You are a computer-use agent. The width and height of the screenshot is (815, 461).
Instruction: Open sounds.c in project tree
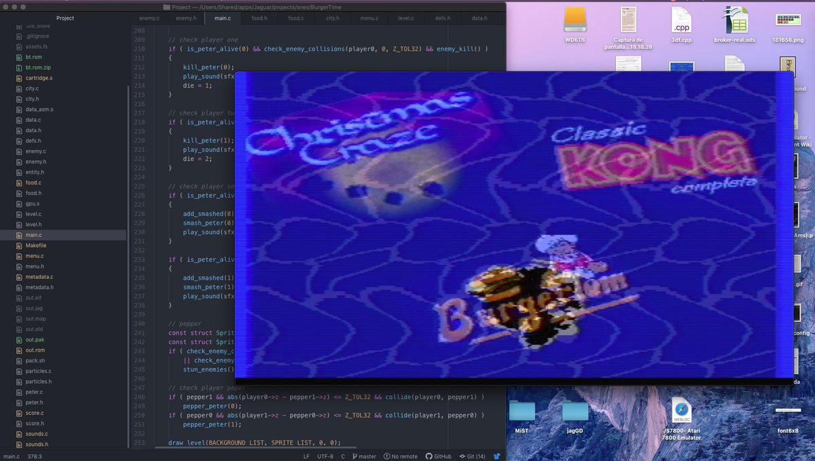pyautogui.click(x=37, y=434)
